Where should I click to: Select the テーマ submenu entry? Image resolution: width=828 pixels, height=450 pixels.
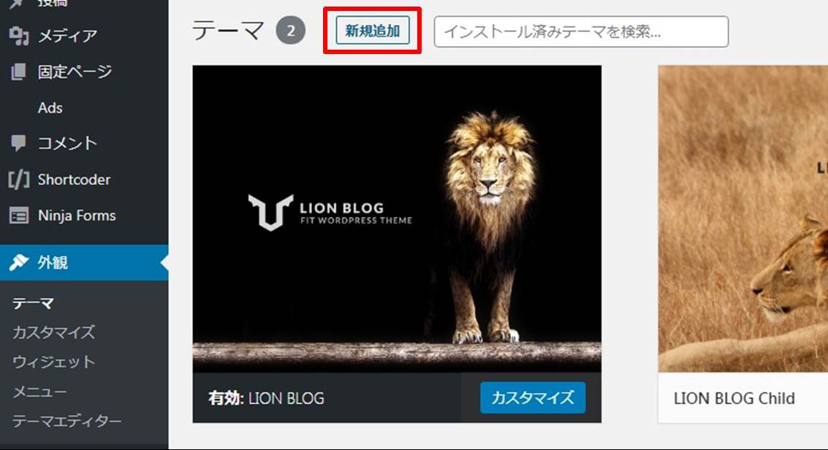(33, 303)
